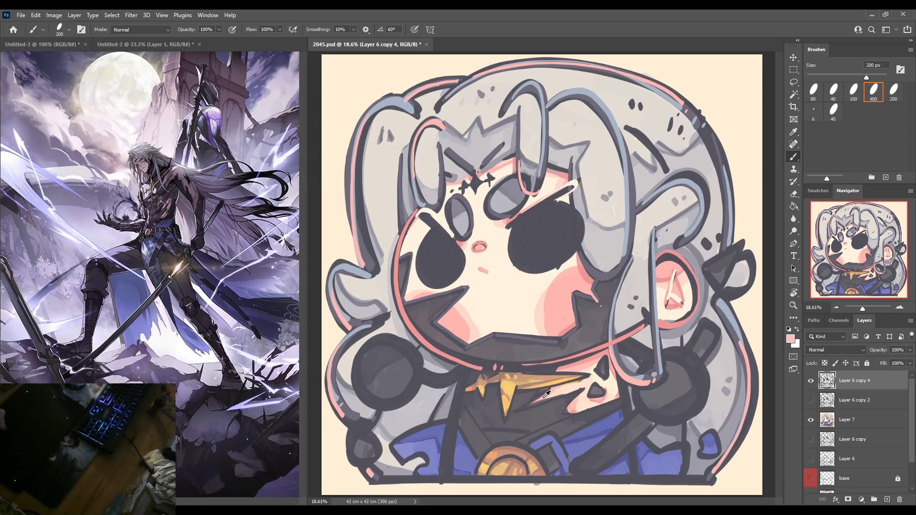Select the Pen tool
The width and height of the screenshot is (916, 515).
[793, 244]
